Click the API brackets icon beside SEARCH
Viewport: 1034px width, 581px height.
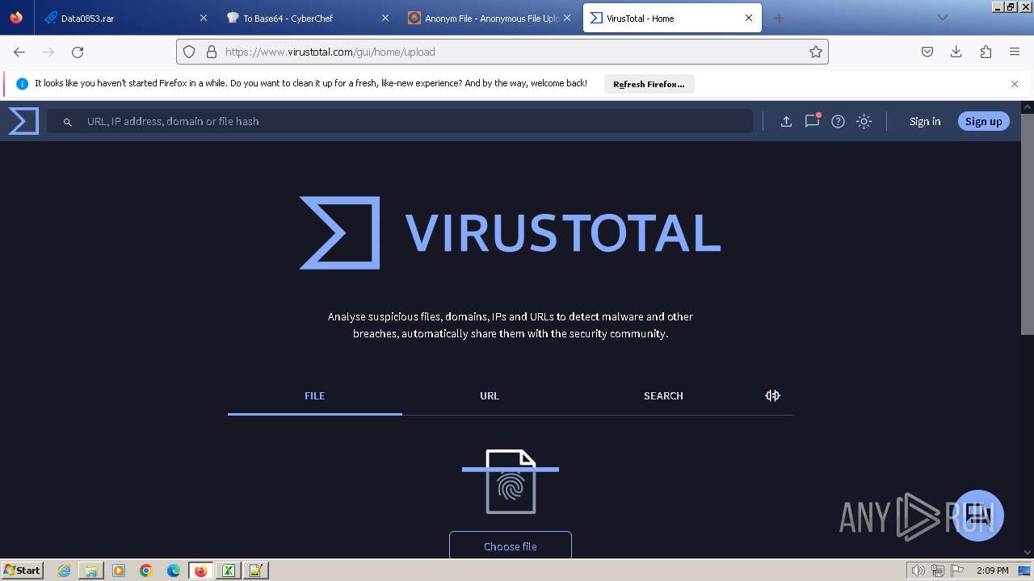coord(772,395)
